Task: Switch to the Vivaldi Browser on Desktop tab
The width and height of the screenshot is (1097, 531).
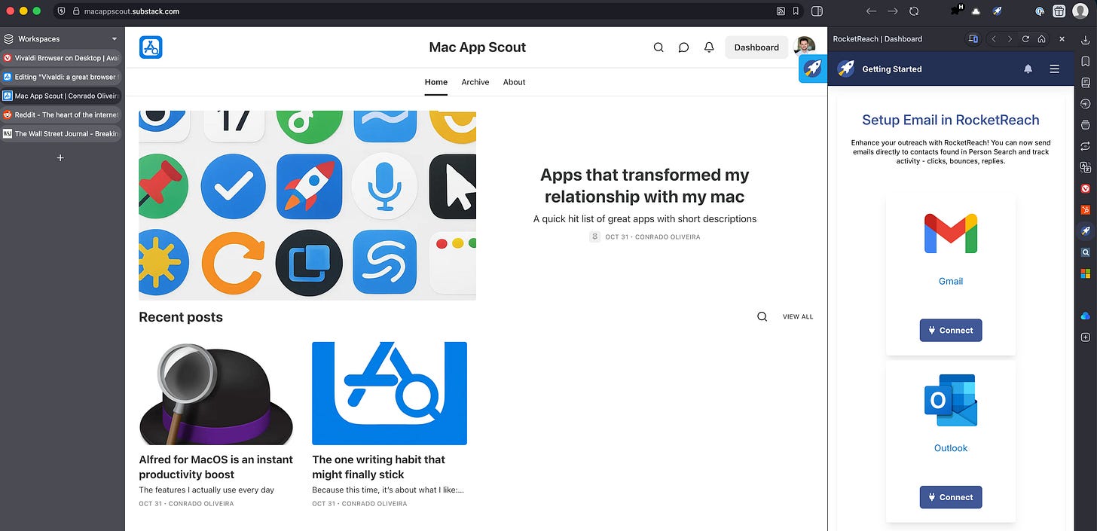Action: tap(61, 58)
